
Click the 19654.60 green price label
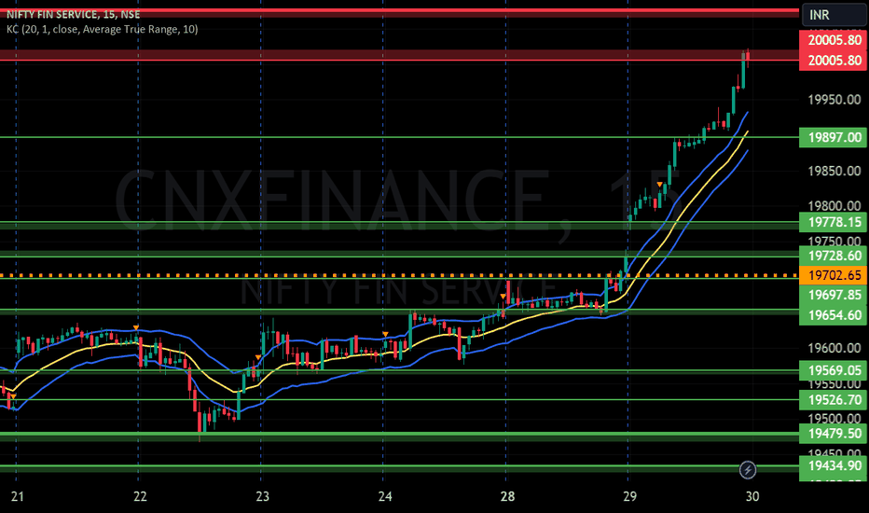(834, 315)
